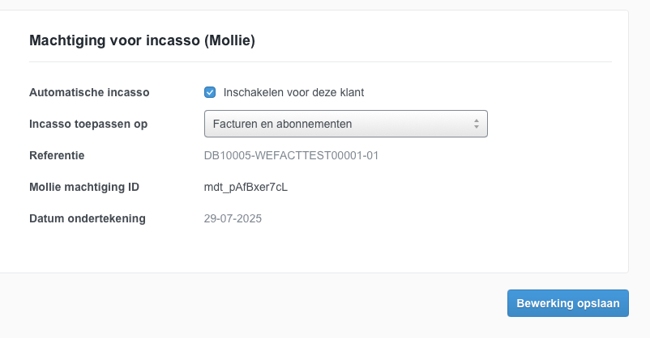Image resolution: width=650 pixels, height=338 pixels.
Task: Click the 'Referentie' field label
Action: coord(57,155)
